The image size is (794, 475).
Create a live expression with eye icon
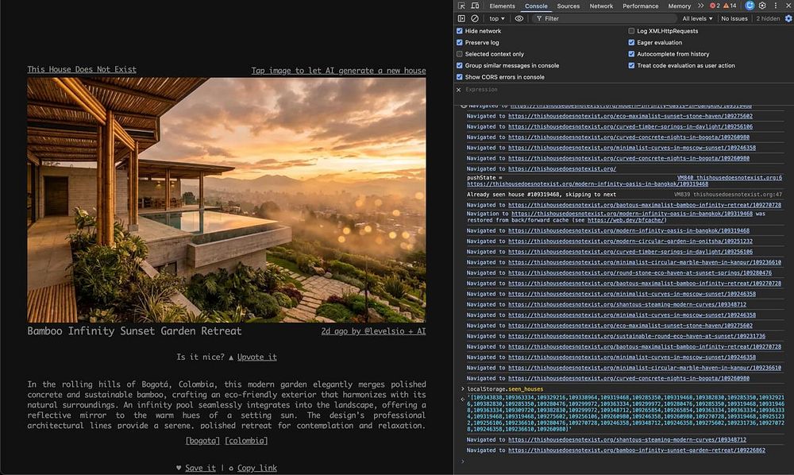[519, 18]
